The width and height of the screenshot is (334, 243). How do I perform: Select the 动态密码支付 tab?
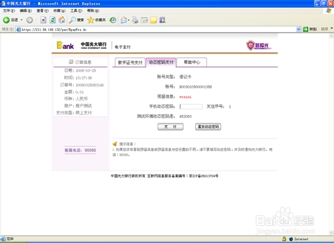tap(161, 62)
